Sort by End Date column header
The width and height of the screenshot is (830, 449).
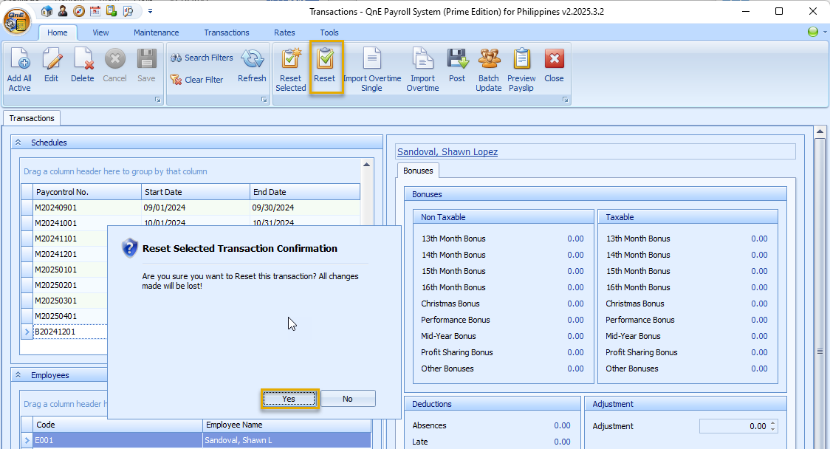pyautogui.click(x=305, y=192)
